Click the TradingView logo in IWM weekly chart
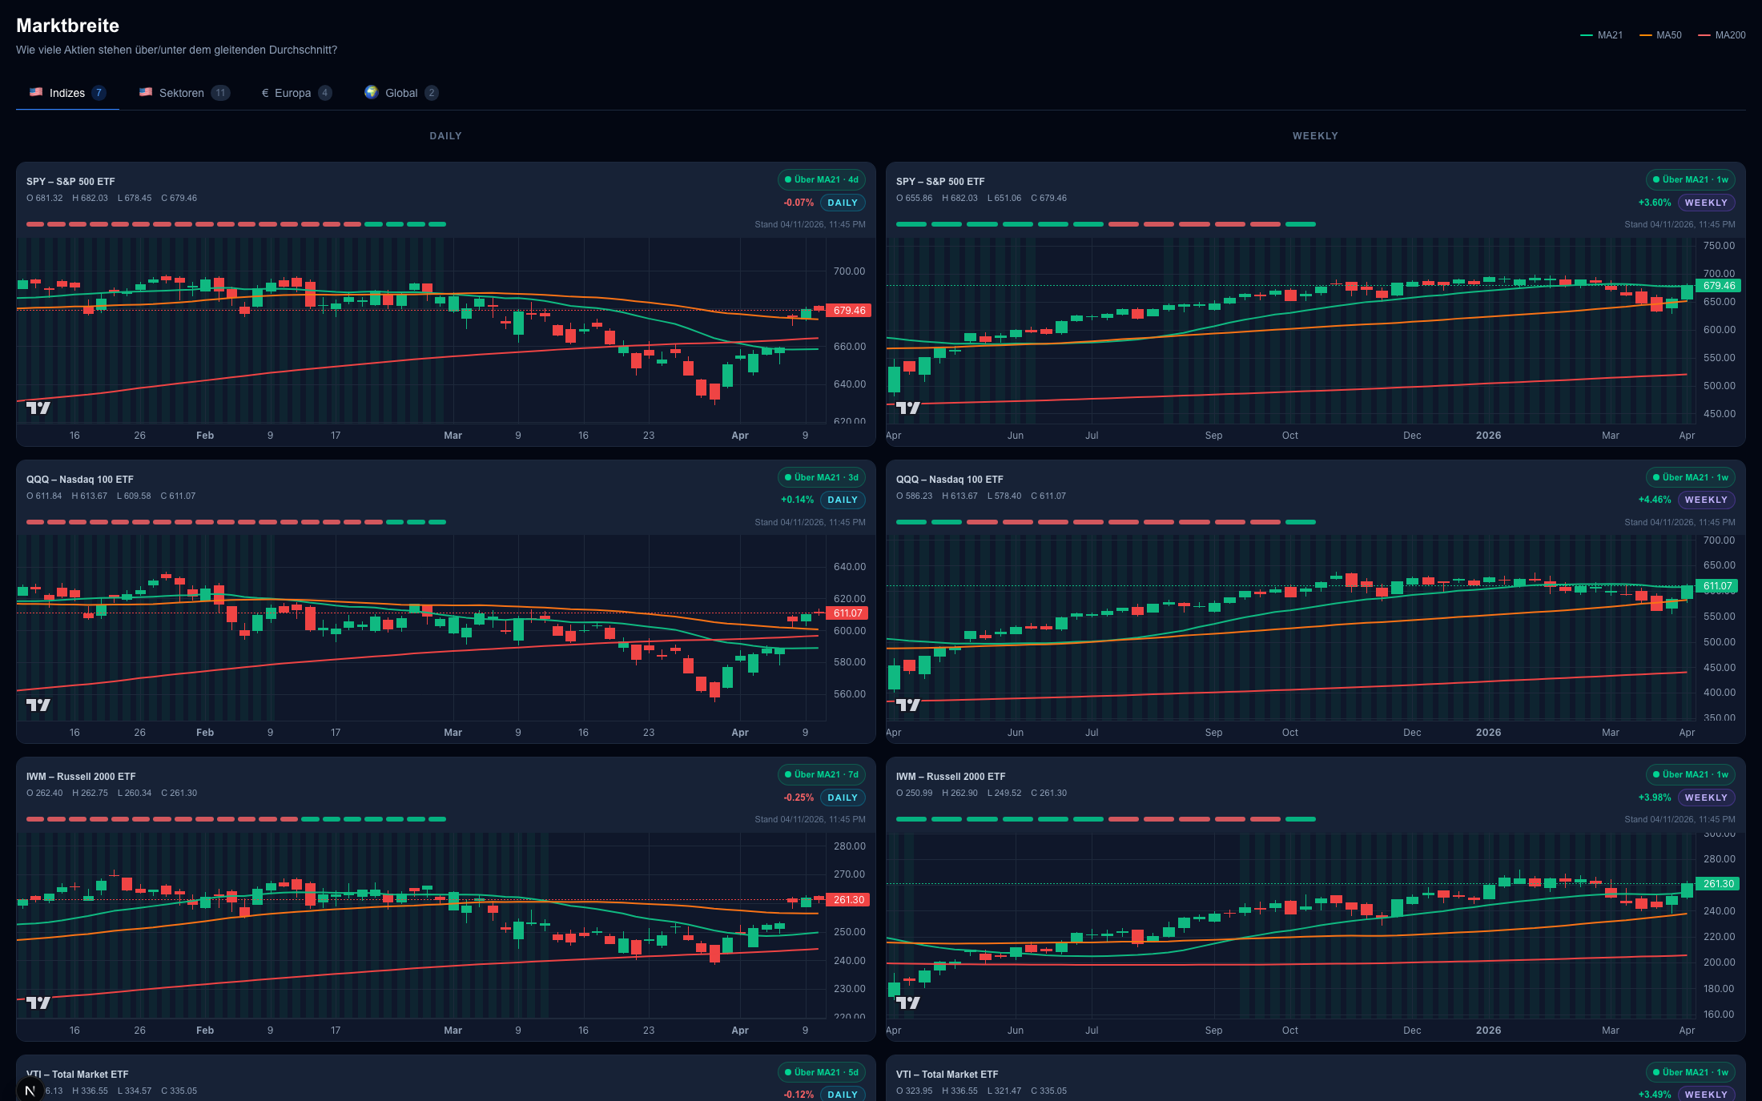Viewport: 1762px width, 1101px height. tap(907, 1003)
